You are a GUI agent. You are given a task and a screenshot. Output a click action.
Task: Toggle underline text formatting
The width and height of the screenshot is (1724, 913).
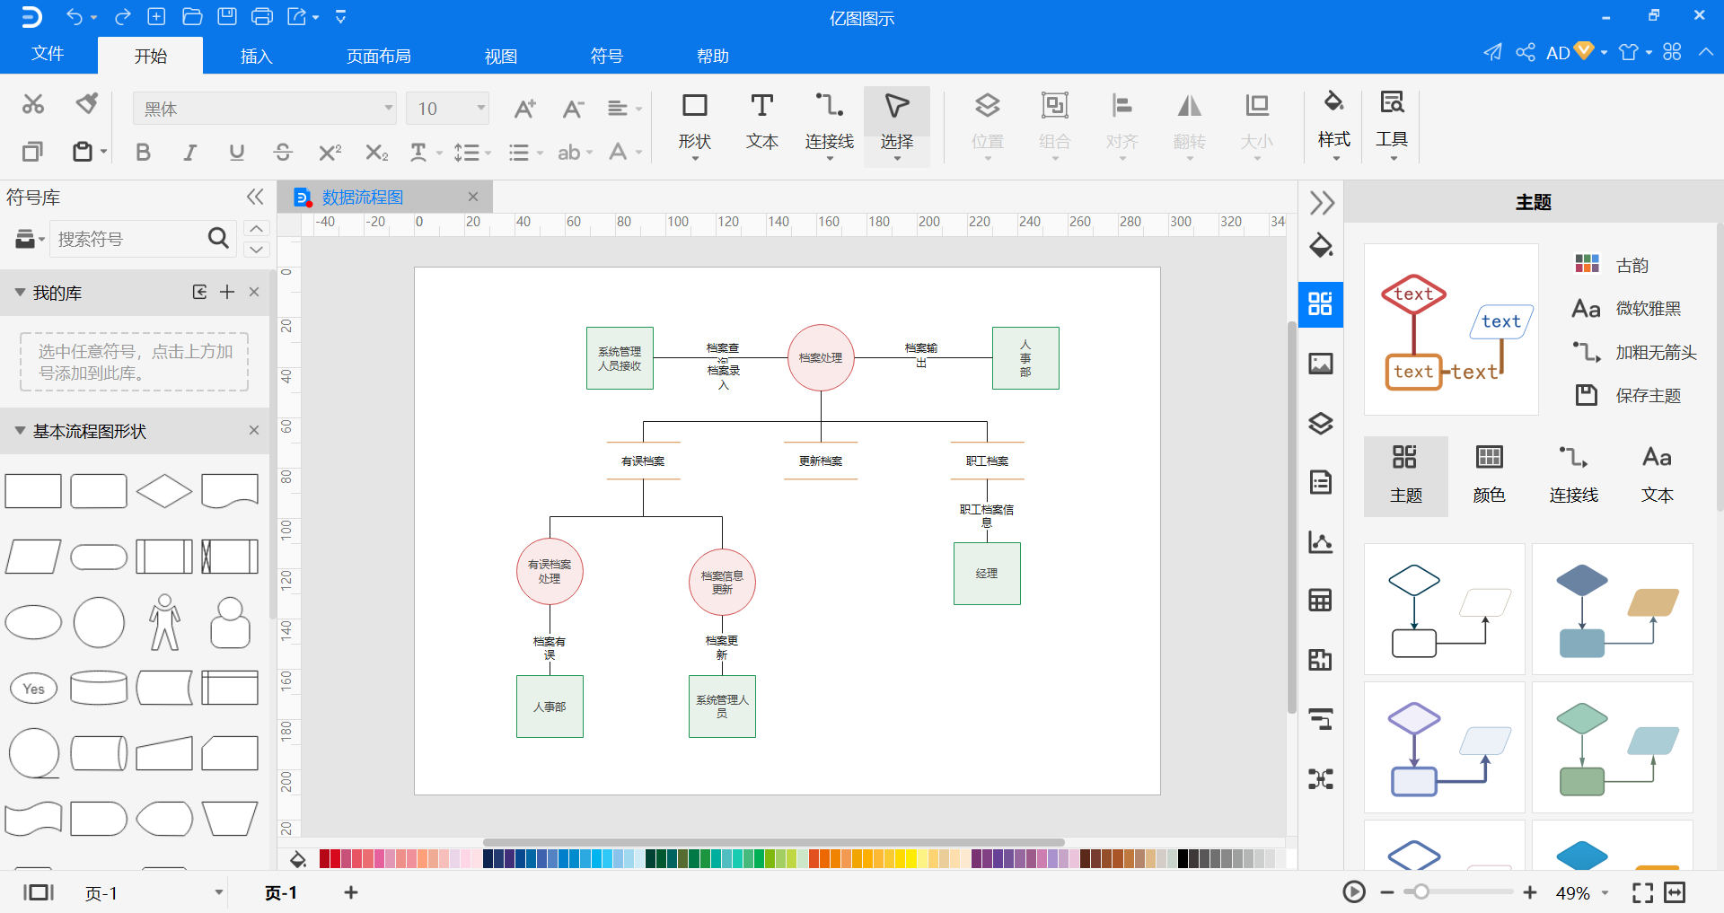[x=236, y=153]
